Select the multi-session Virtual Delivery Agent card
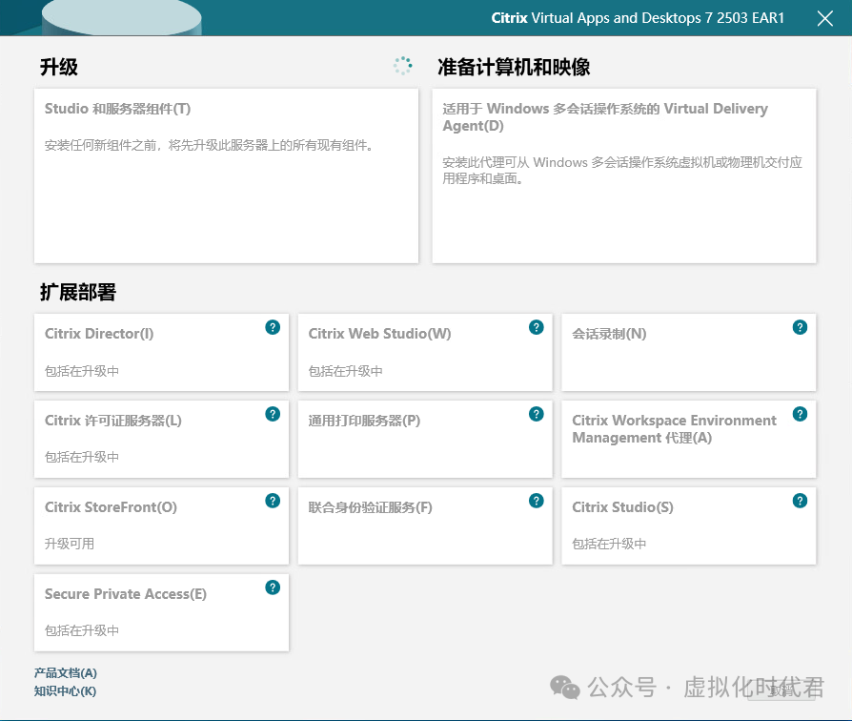Viewport: 852px width, 721px height. click(624, 176)
